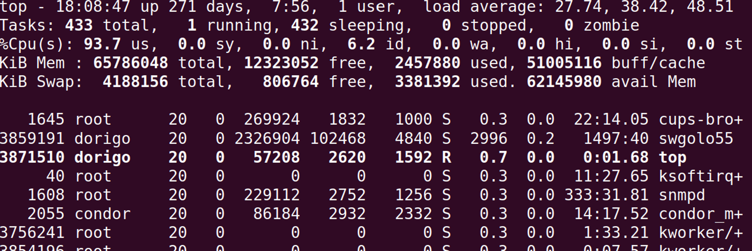Select the swap used value 3381392

tap(427, 82)
